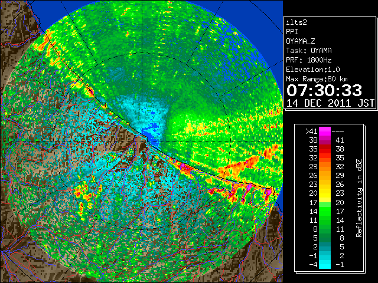
Task: Pick the yellow legend band beside left-hand "20"
Action: [x=325, y=193]
